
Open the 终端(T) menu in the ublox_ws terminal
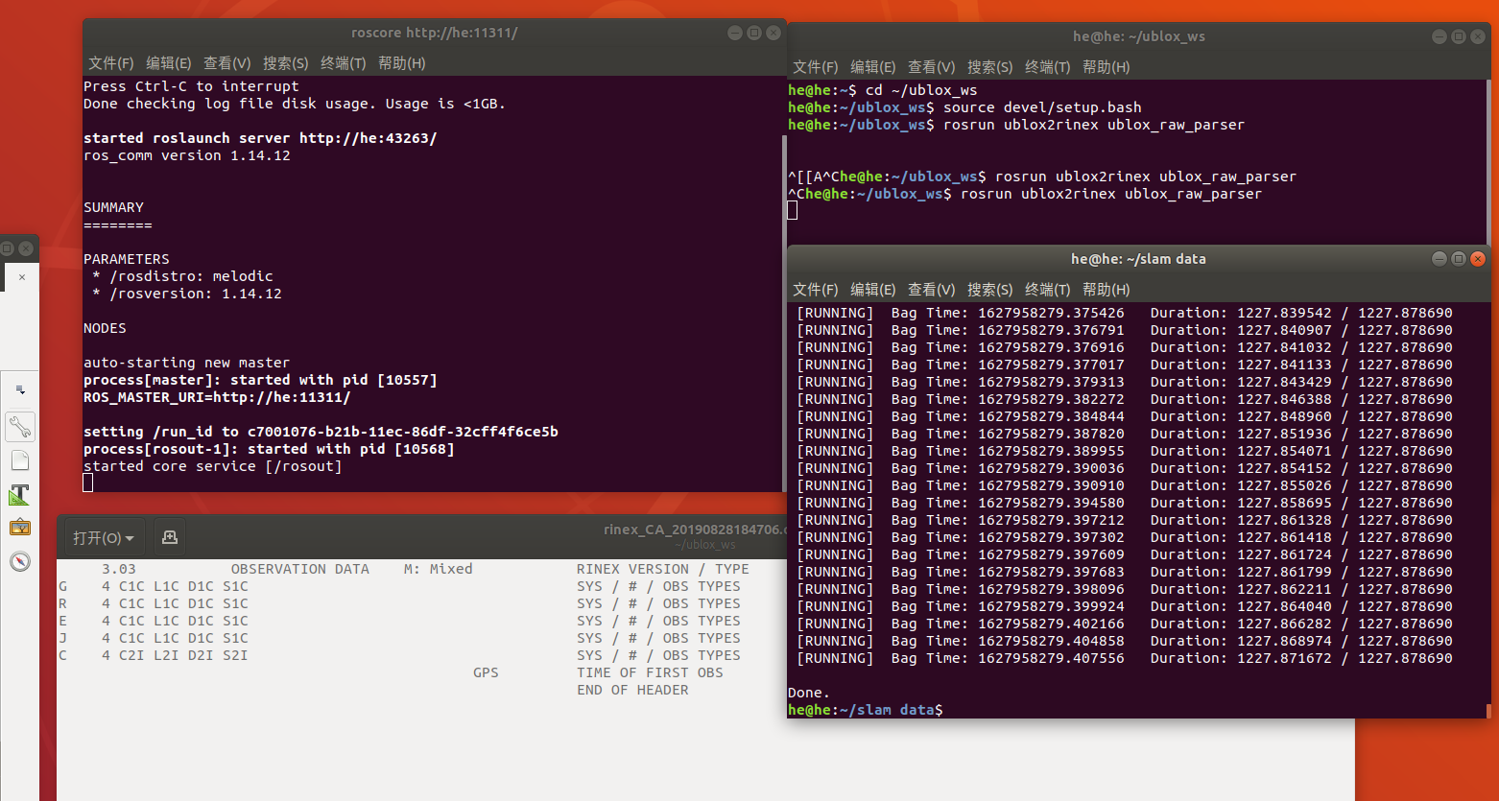coord(1047,67)
